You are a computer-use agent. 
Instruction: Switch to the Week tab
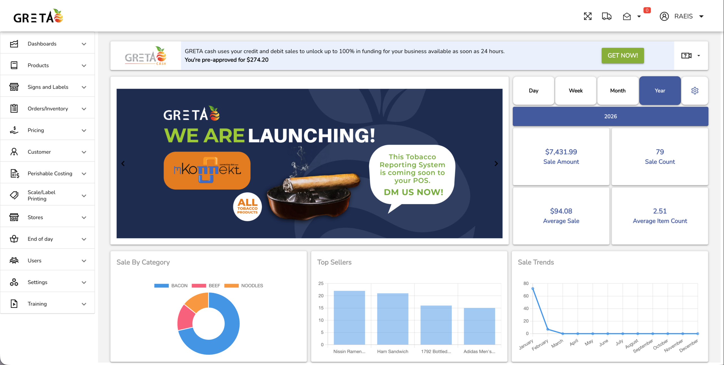click(x=576, y=91)
